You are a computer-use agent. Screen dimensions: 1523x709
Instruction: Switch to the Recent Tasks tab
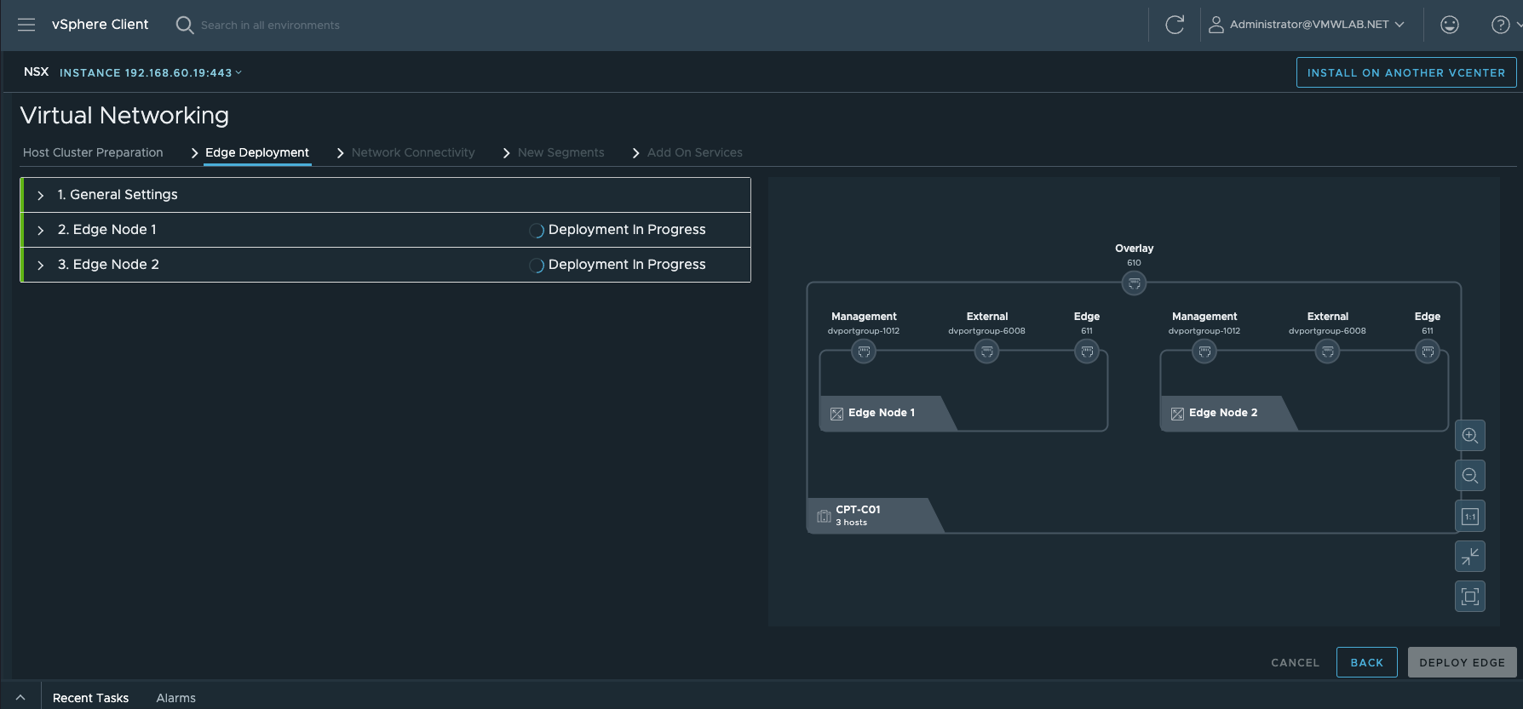click(x=90, y=698)
